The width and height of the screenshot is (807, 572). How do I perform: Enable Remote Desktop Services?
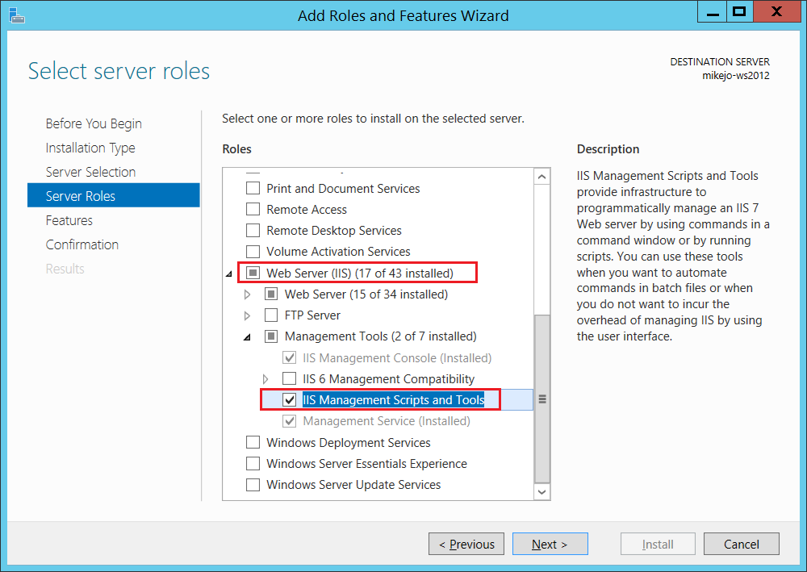pyautogui.click(x=253, y=230)
